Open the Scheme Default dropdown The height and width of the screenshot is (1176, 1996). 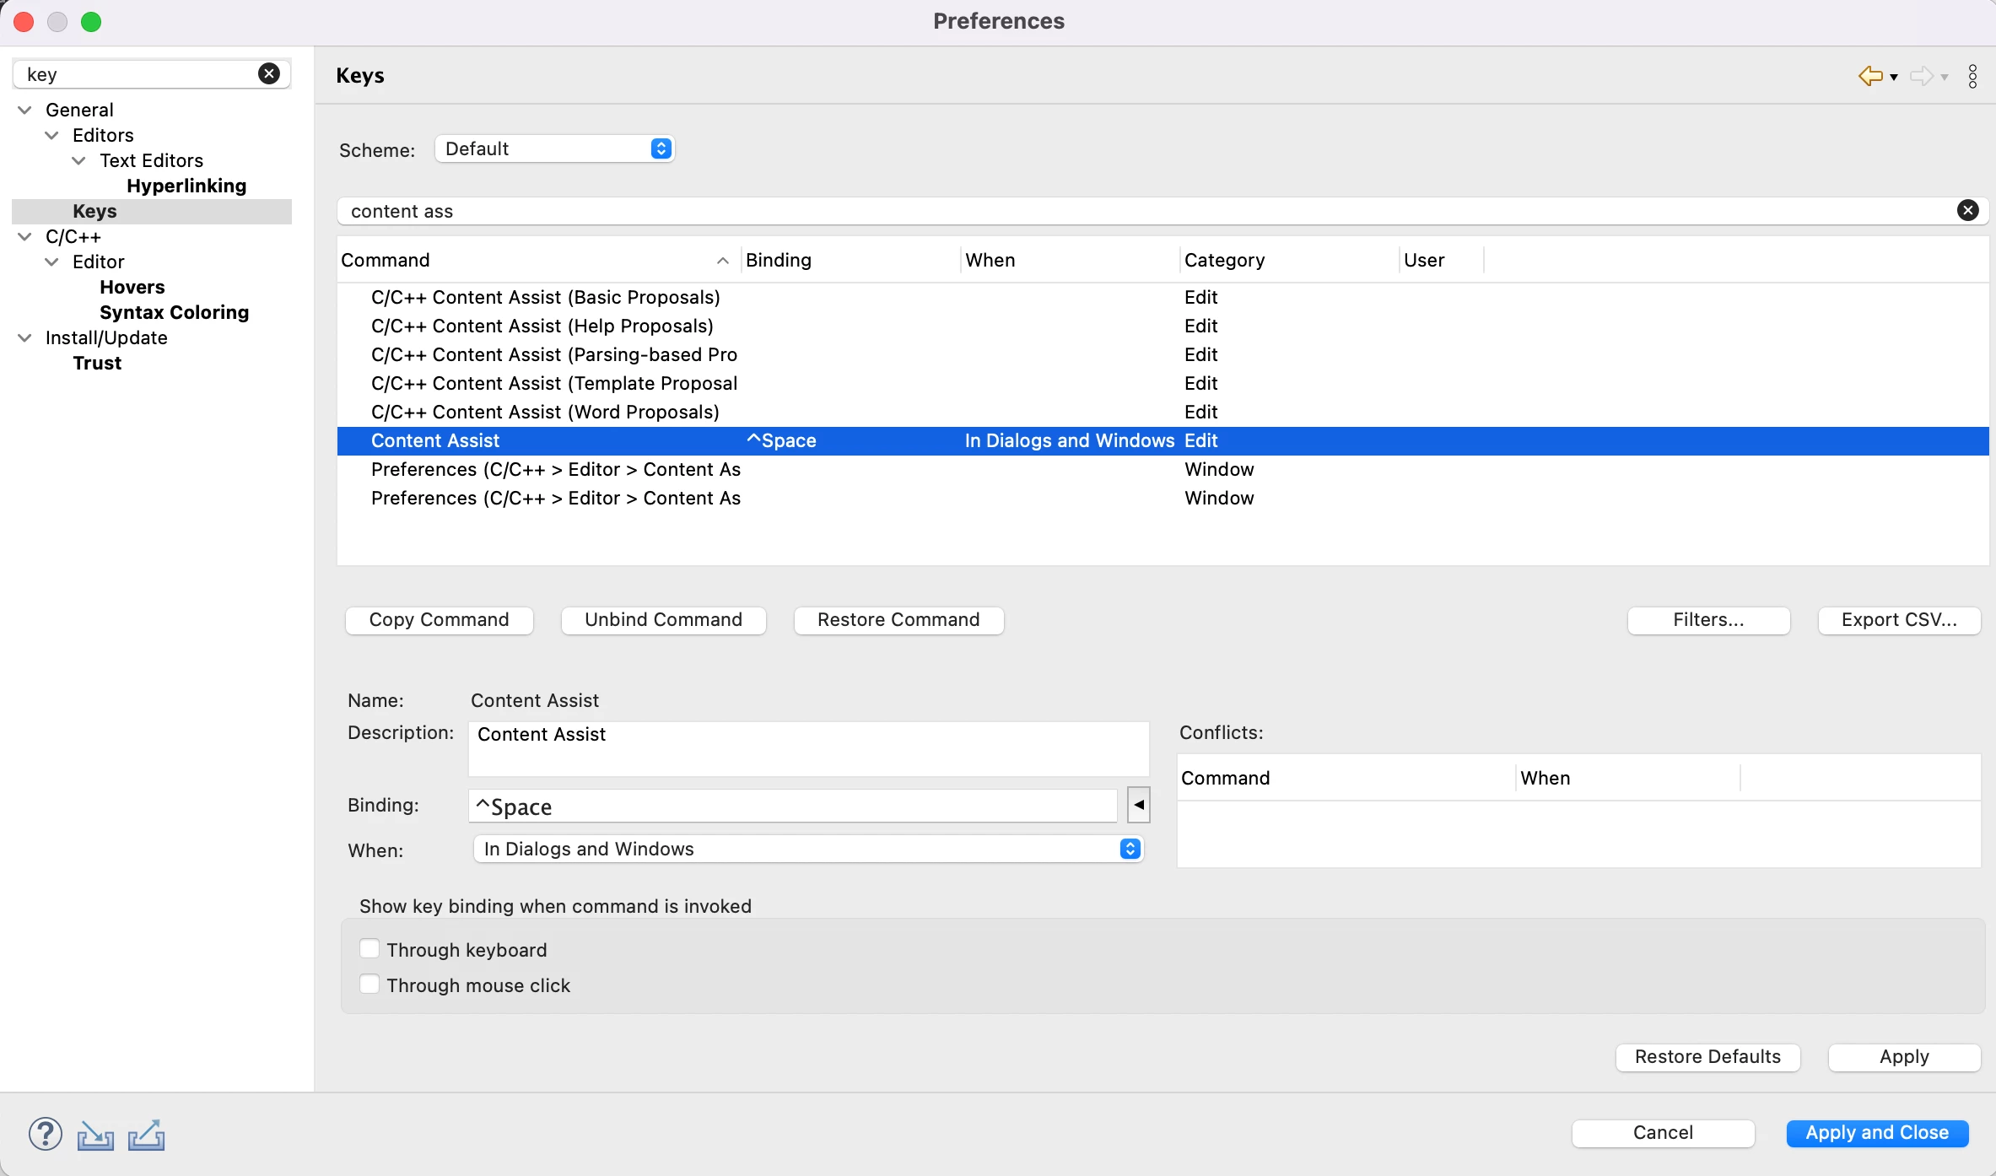click(555, 148)
